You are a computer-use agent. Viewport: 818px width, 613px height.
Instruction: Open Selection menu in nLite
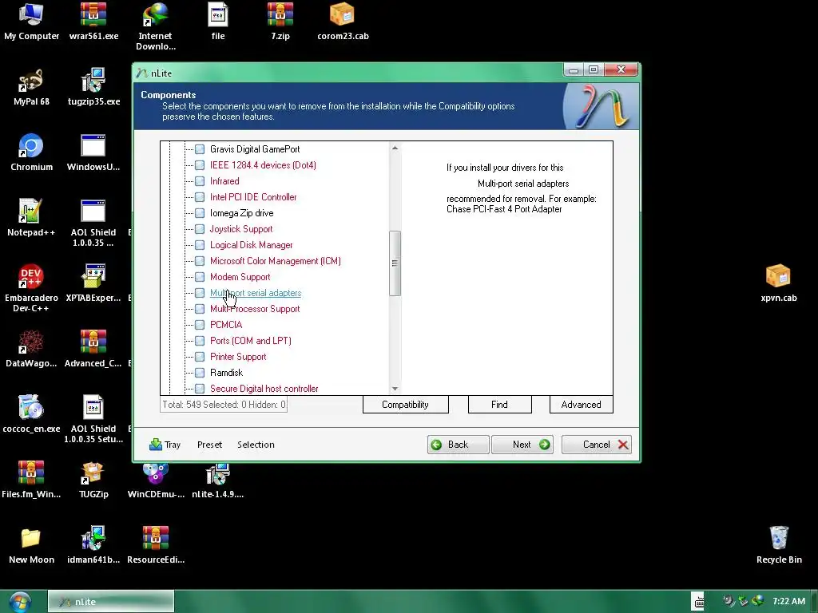tap(256, 445)
